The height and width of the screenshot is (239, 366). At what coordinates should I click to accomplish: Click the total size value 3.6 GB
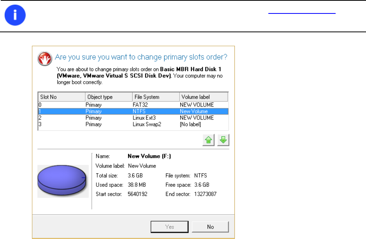135,176
